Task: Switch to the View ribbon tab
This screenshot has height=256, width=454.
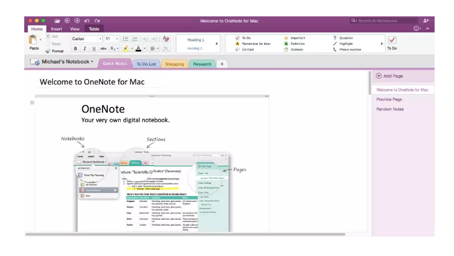Action: point(75,29)
